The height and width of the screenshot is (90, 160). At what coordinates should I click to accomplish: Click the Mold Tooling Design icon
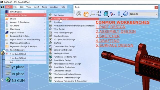coord(50,32)
